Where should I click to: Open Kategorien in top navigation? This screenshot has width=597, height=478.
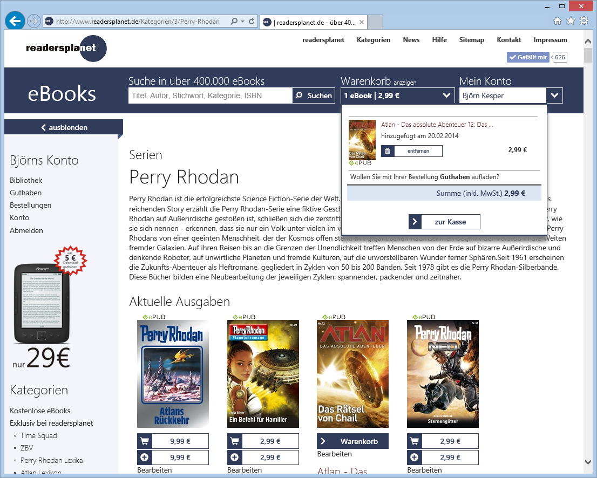(374, 40)
